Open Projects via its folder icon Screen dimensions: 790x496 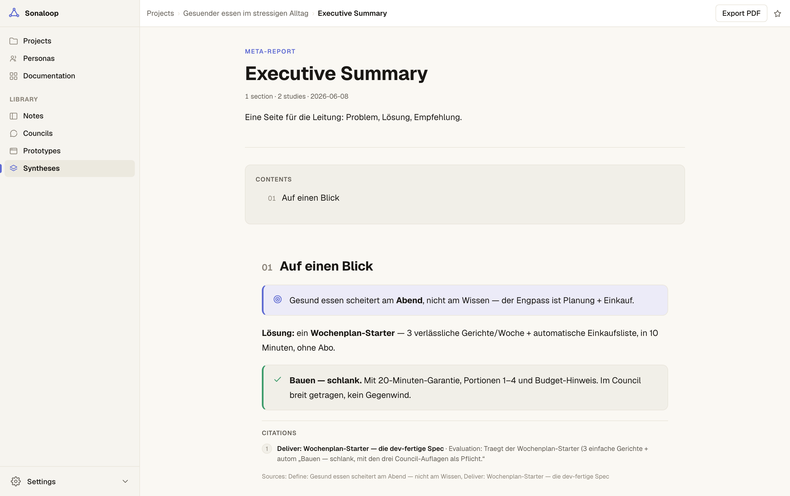(x=14, y=41)
